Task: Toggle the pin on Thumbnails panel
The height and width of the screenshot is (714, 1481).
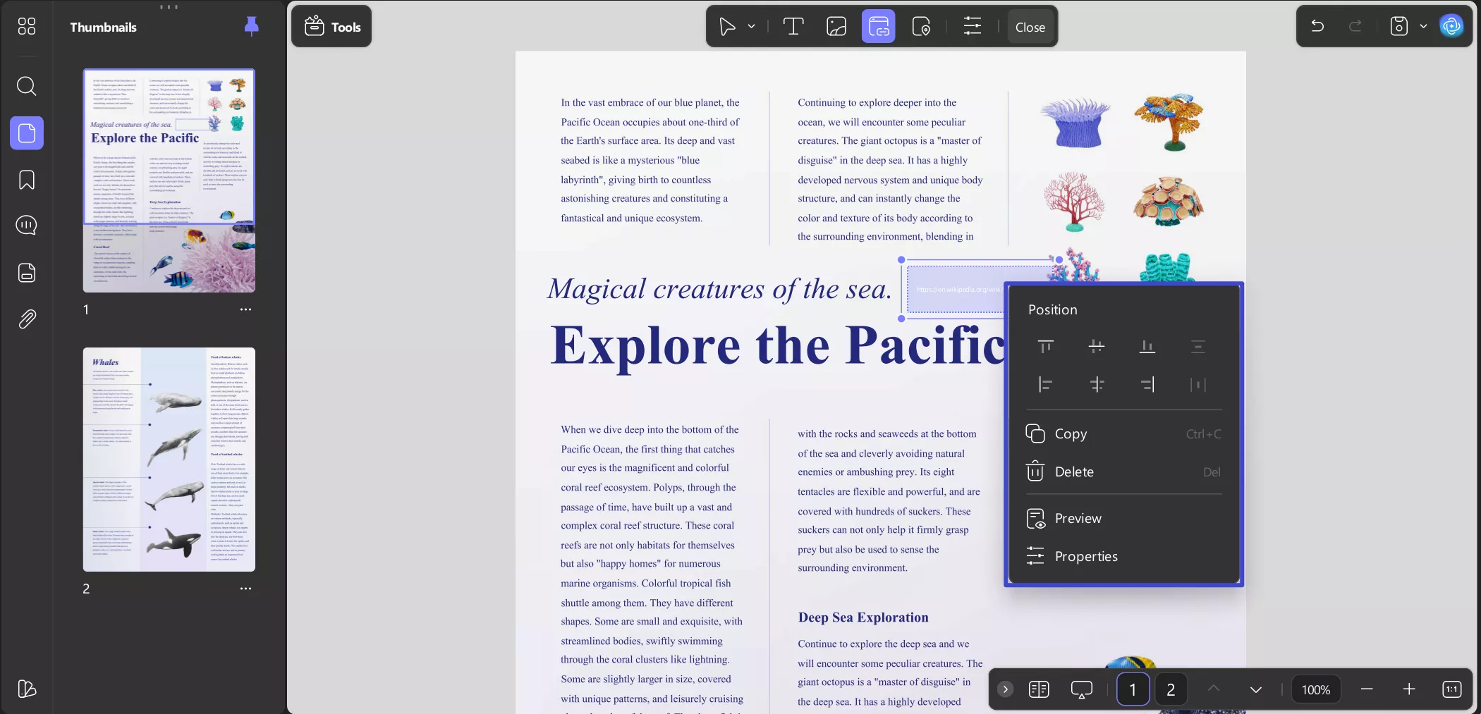Action: 251,27
